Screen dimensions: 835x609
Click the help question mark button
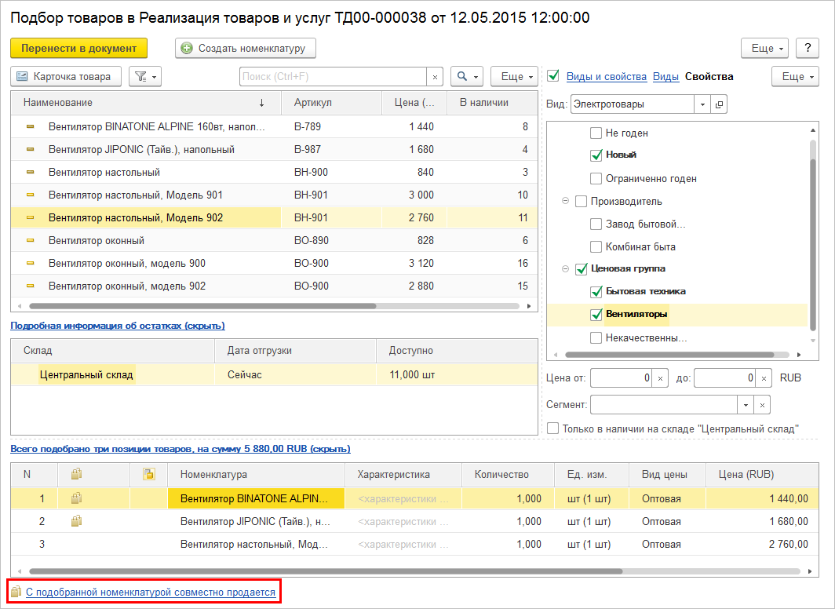tap(808, 48)
